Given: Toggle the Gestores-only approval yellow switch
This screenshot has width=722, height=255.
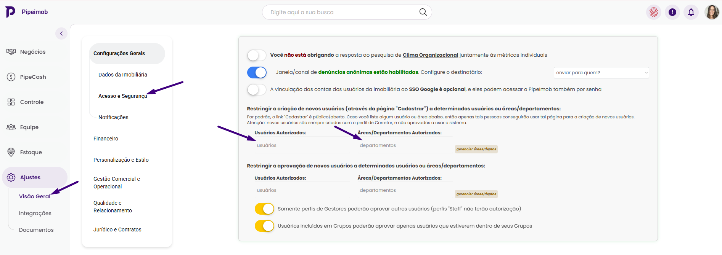Looking at the screenshot, I should (x=264, y=209).
